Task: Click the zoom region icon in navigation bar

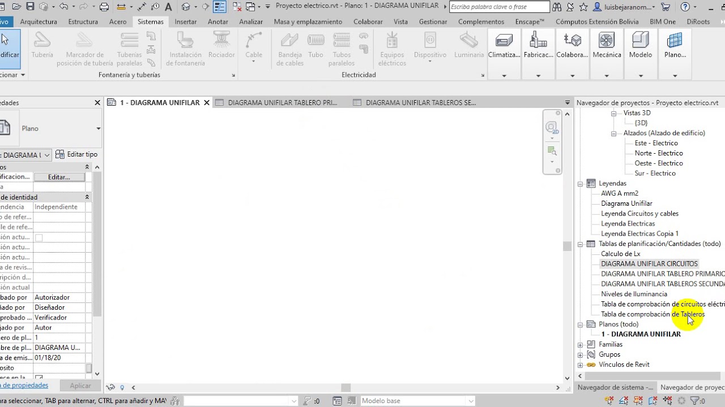Action: click(x=552, y=151)
